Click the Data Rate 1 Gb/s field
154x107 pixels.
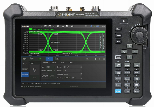(72, 74)
